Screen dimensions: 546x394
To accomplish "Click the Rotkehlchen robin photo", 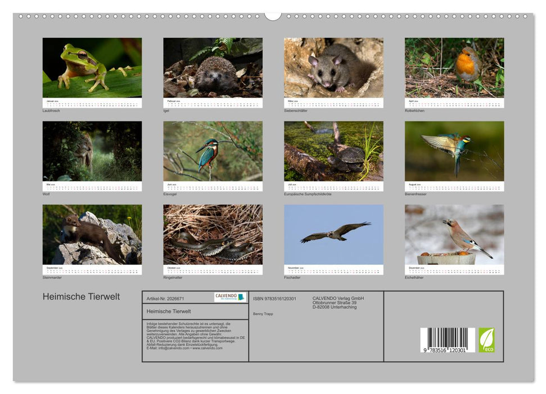I will pos(454,66).
